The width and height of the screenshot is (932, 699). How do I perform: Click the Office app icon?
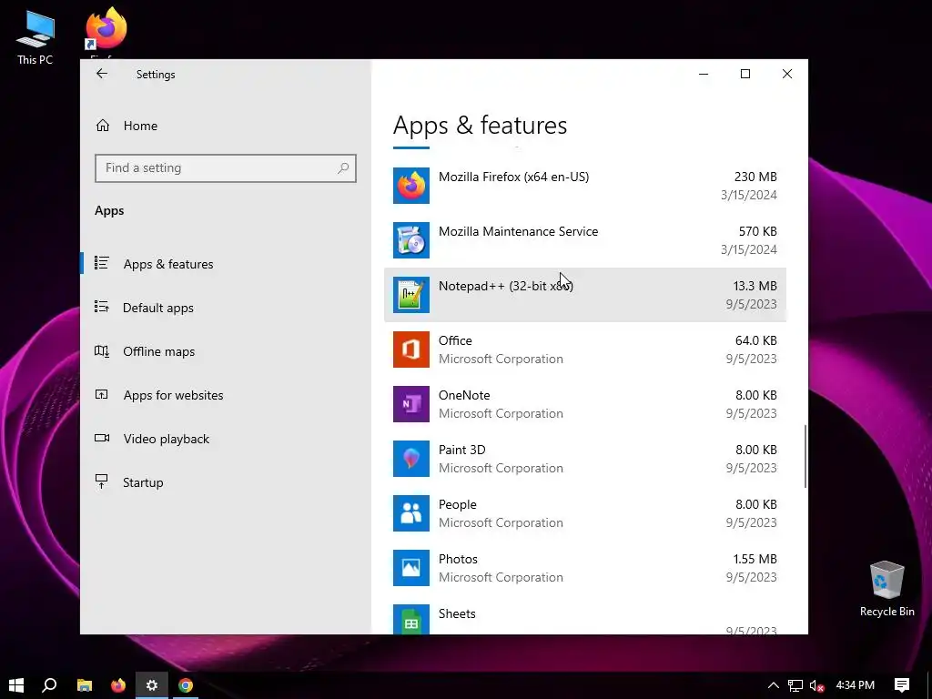tap(410, 349)
